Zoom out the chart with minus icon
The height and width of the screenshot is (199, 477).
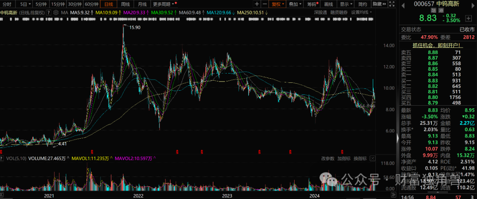(x=265, y=4)
